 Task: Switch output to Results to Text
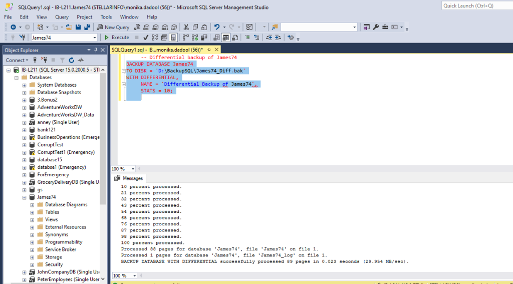[216, 38]
